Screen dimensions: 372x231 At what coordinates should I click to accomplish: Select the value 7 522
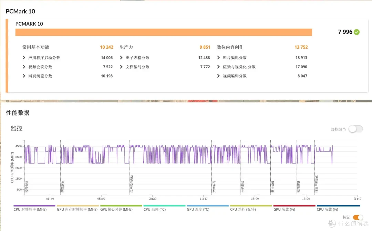pos(108,67)
